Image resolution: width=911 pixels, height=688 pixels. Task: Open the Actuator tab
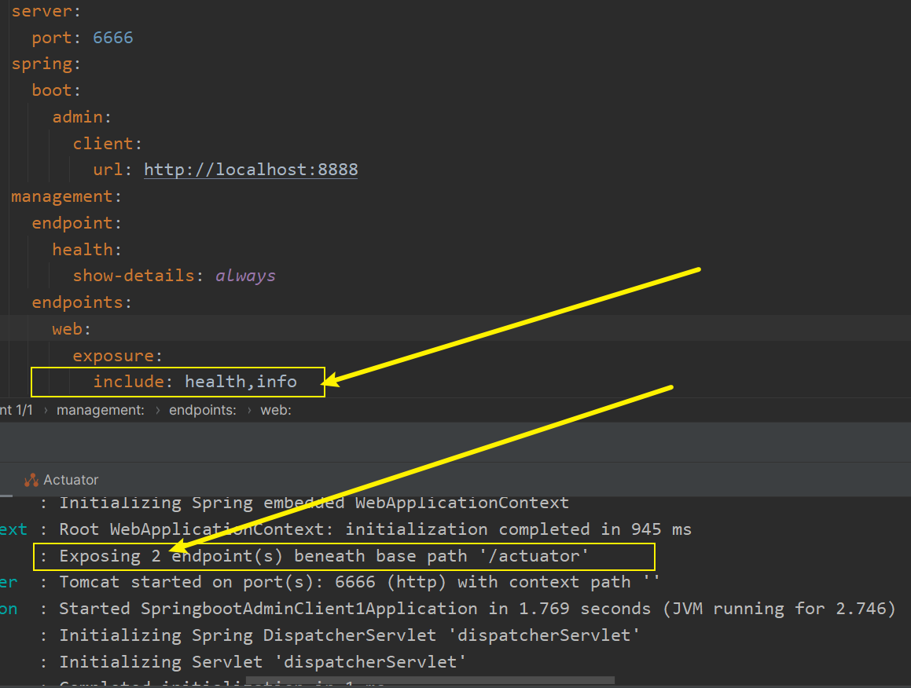point(61,480)
